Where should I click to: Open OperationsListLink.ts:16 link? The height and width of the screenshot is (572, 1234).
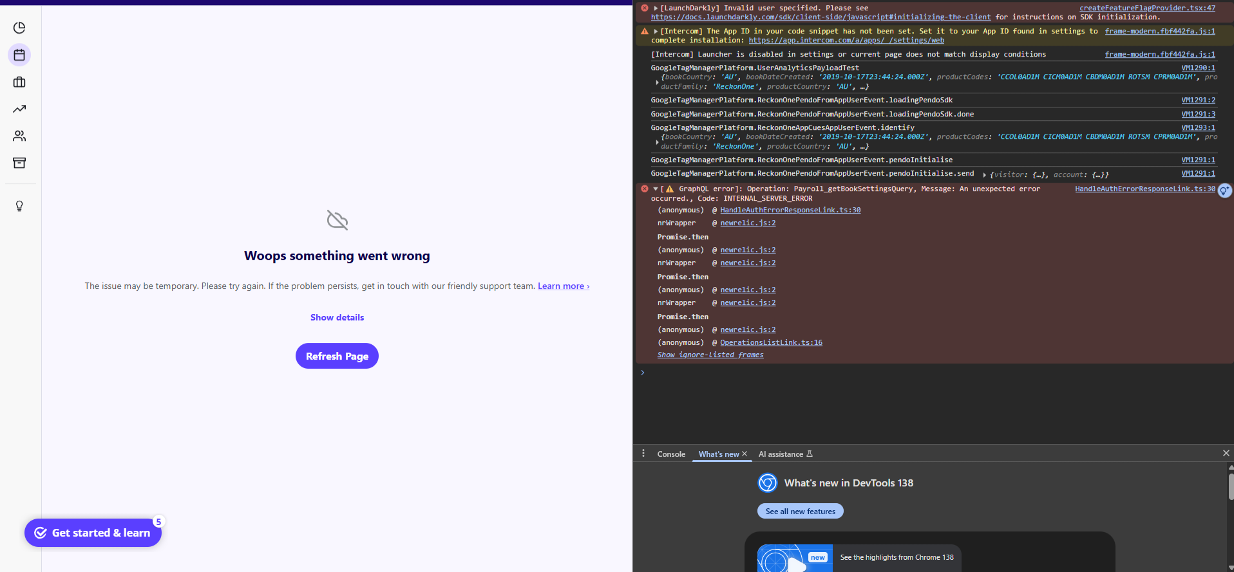click(x=771, y=343)
